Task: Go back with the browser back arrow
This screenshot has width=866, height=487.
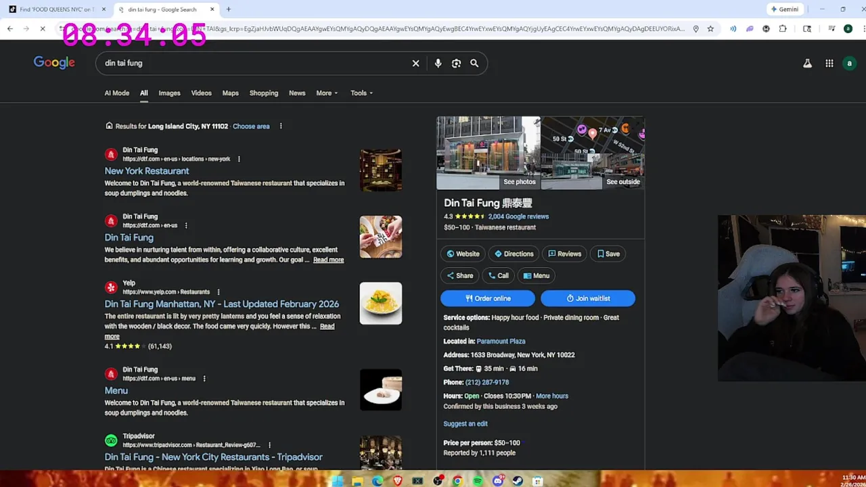Action: (9, 28)
